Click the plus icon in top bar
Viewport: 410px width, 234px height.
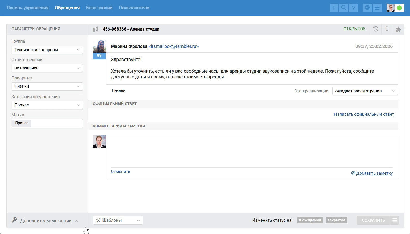click(x=334, y=8)
